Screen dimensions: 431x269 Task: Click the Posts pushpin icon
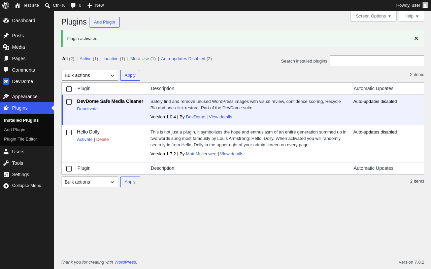pos(6,36)
